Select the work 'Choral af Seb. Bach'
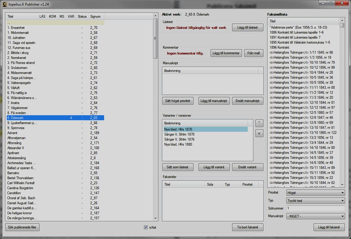Viewport: 351px width, 239px height. (56, 198)
